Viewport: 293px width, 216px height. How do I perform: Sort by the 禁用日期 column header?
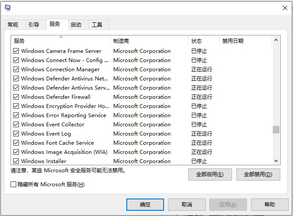[246, 41]
